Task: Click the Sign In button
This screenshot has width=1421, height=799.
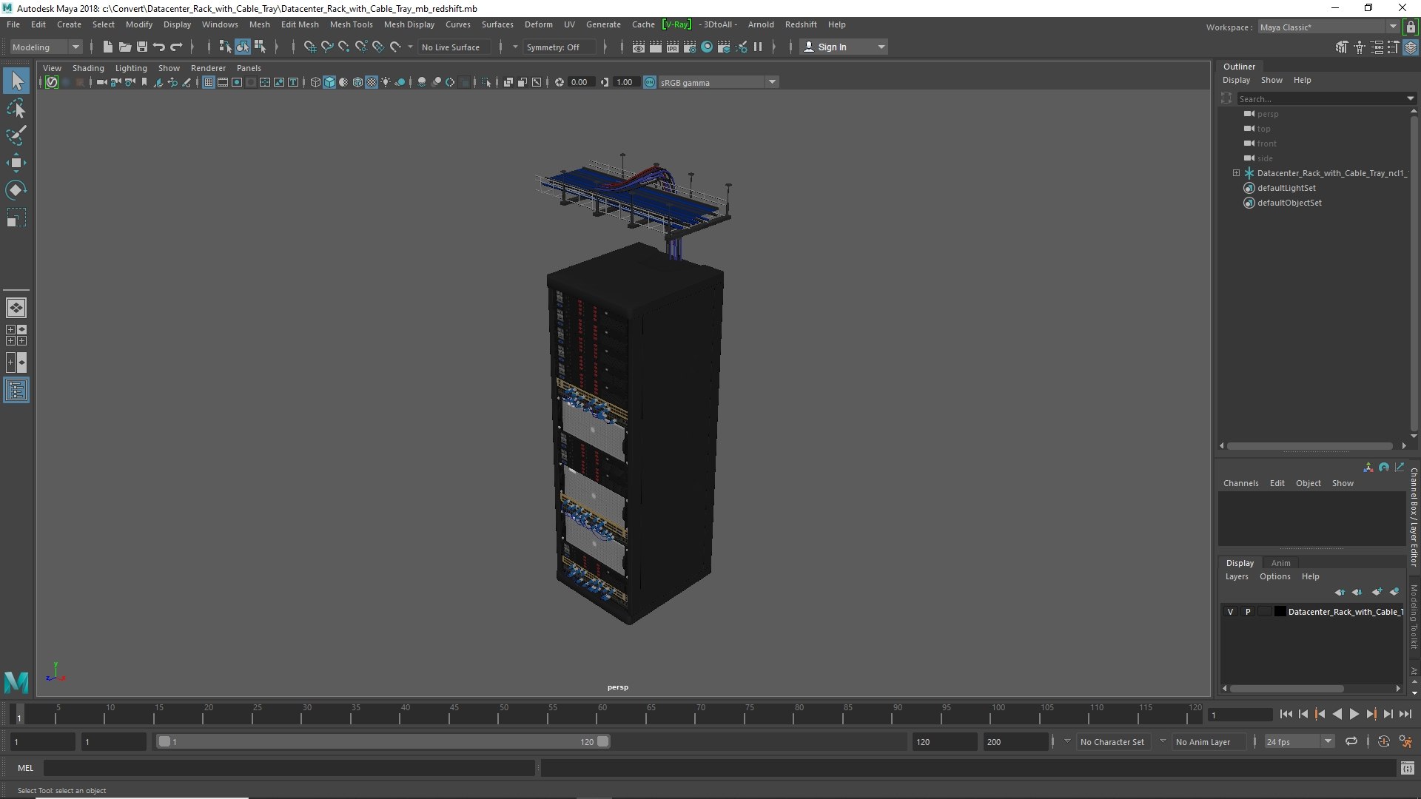Action: pyautogui.click(x=844, y=47)
